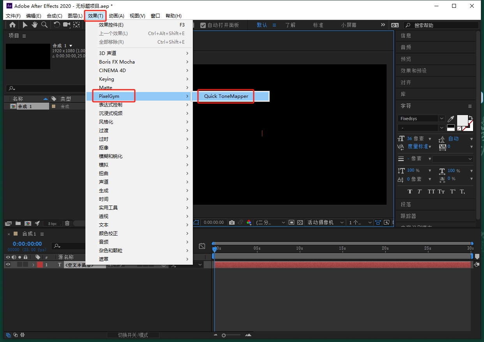Open the kerning 度量标准 dropdown
The image size is (484, 342).
pos(430,147)
